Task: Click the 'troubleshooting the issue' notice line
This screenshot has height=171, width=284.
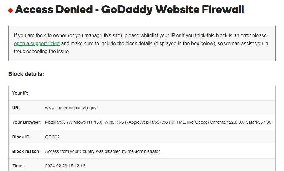Action: (42, 52)
